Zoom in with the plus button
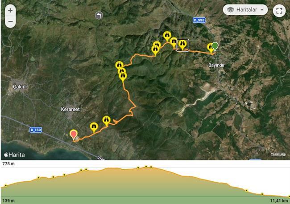Image resolution: width=290 pixels, height=204 pixels. click(x=10, y=10)
